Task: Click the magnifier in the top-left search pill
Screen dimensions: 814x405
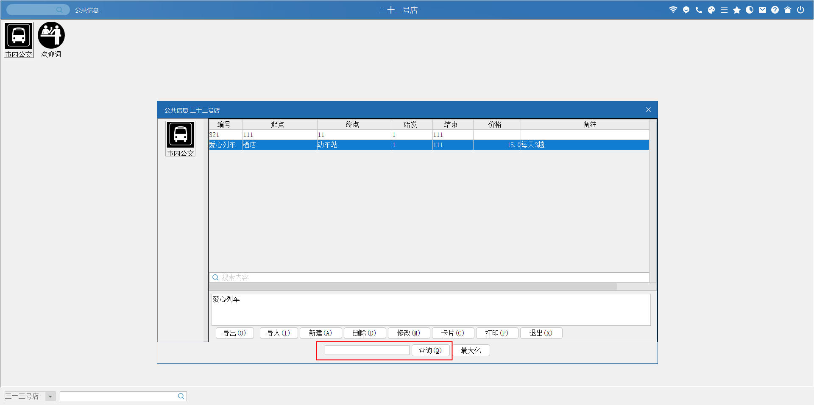Action: pos(59,10)
